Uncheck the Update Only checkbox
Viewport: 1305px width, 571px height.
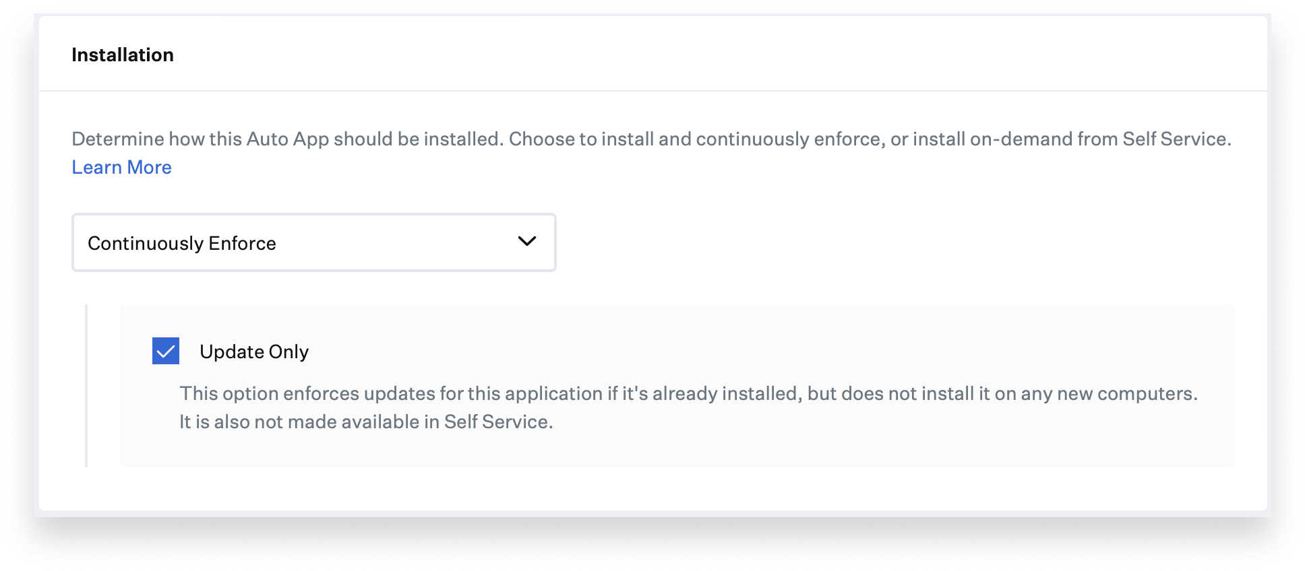click(x=166, y=351)
